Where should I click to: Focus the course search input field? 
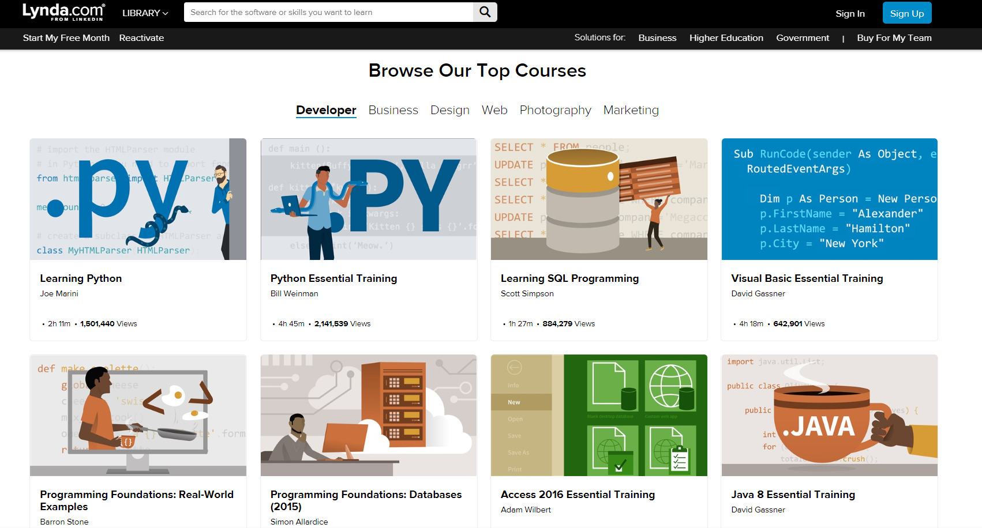pyautogui.click(x=328, y=12)
